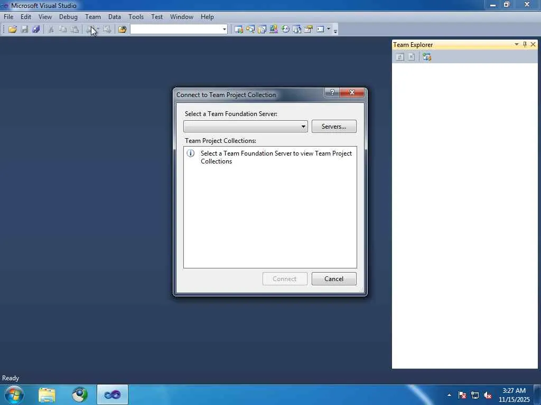This screenshot has width=541, height=405.
Task: Click the info icon in collections list
Action: point(190,153)
